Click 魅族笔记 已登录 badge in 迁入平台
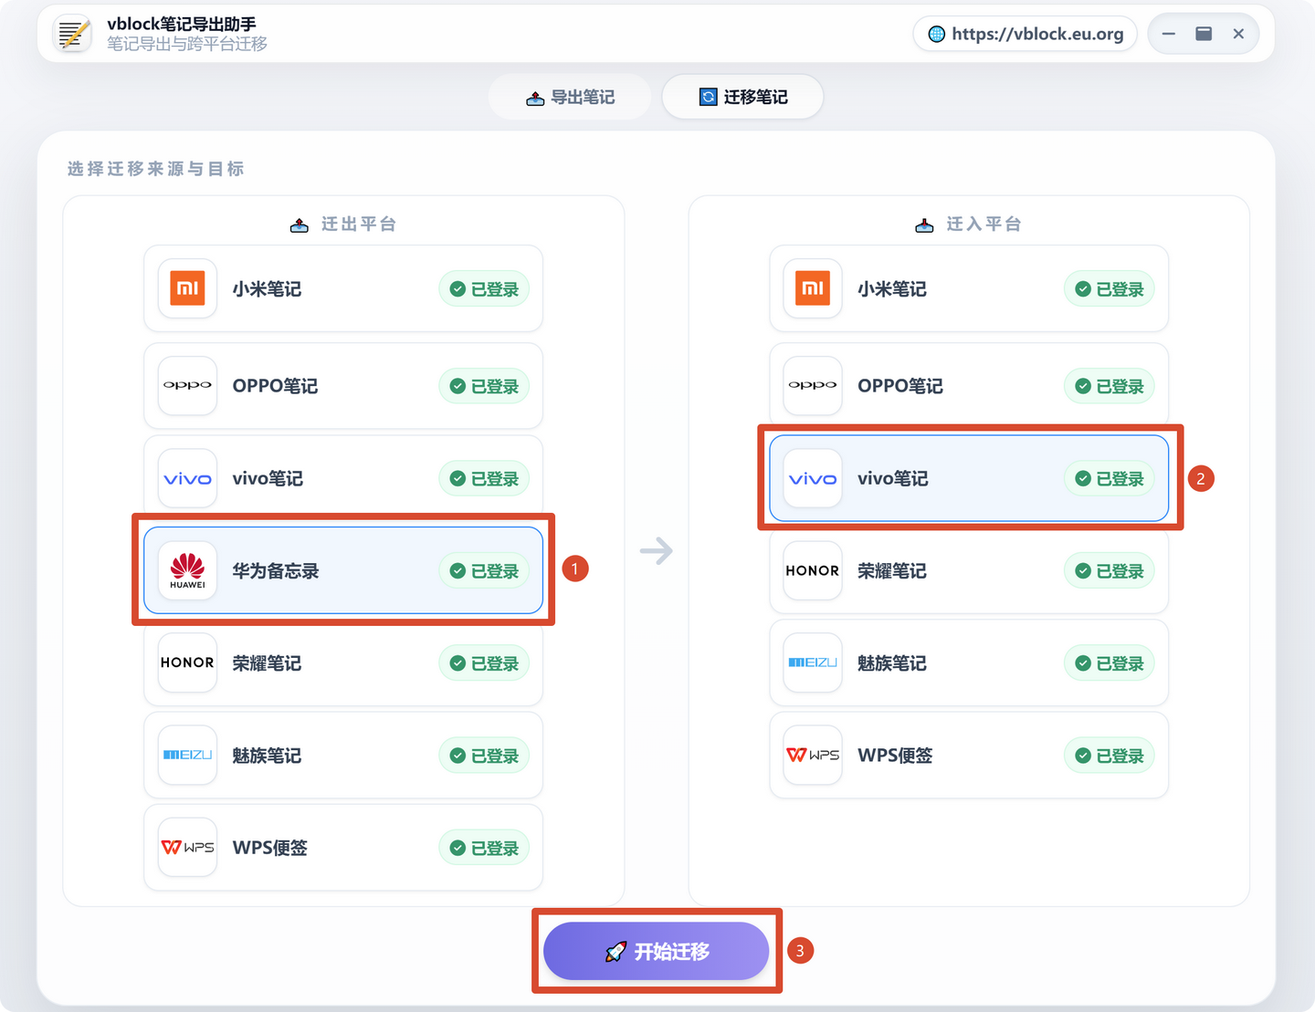The image size is (1315, 1012). pyautogui.click(x=1110, y=663)
